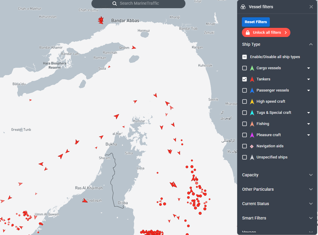Expand the Capacity filter section
This screenshot has height=235, width=318.
point(277,175)
